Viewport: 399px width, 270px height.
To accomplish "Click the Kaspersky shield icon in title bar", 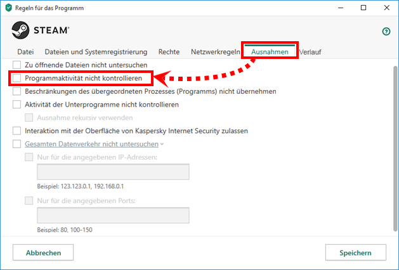I will click(x=9, y=8).
